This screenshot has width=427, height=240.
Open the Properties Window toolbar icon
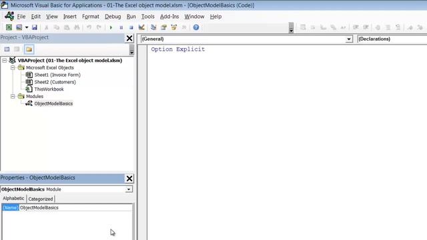pos(163,27)
